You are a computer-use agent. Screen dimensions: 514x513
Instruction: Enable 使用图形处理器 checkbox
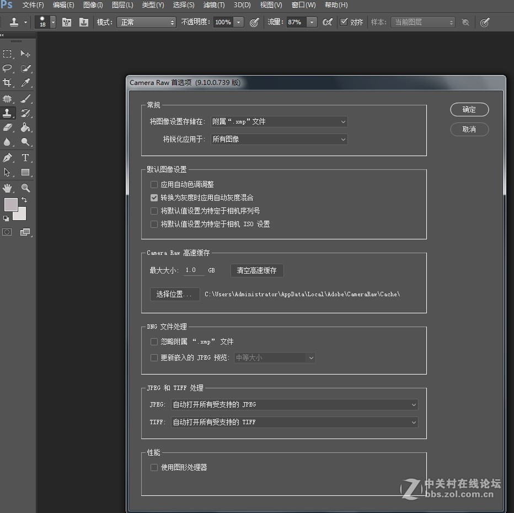click(x=154, y=467)
